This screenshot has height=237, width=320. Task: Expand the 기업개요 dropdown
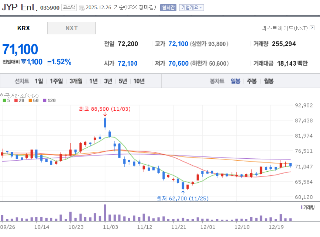192,7
